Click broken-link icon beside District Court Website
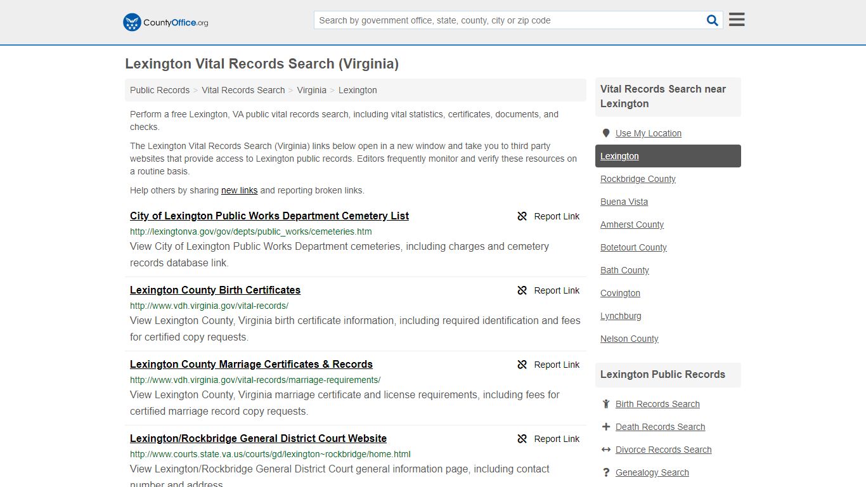The image size is (866, 487). point(522,439)
